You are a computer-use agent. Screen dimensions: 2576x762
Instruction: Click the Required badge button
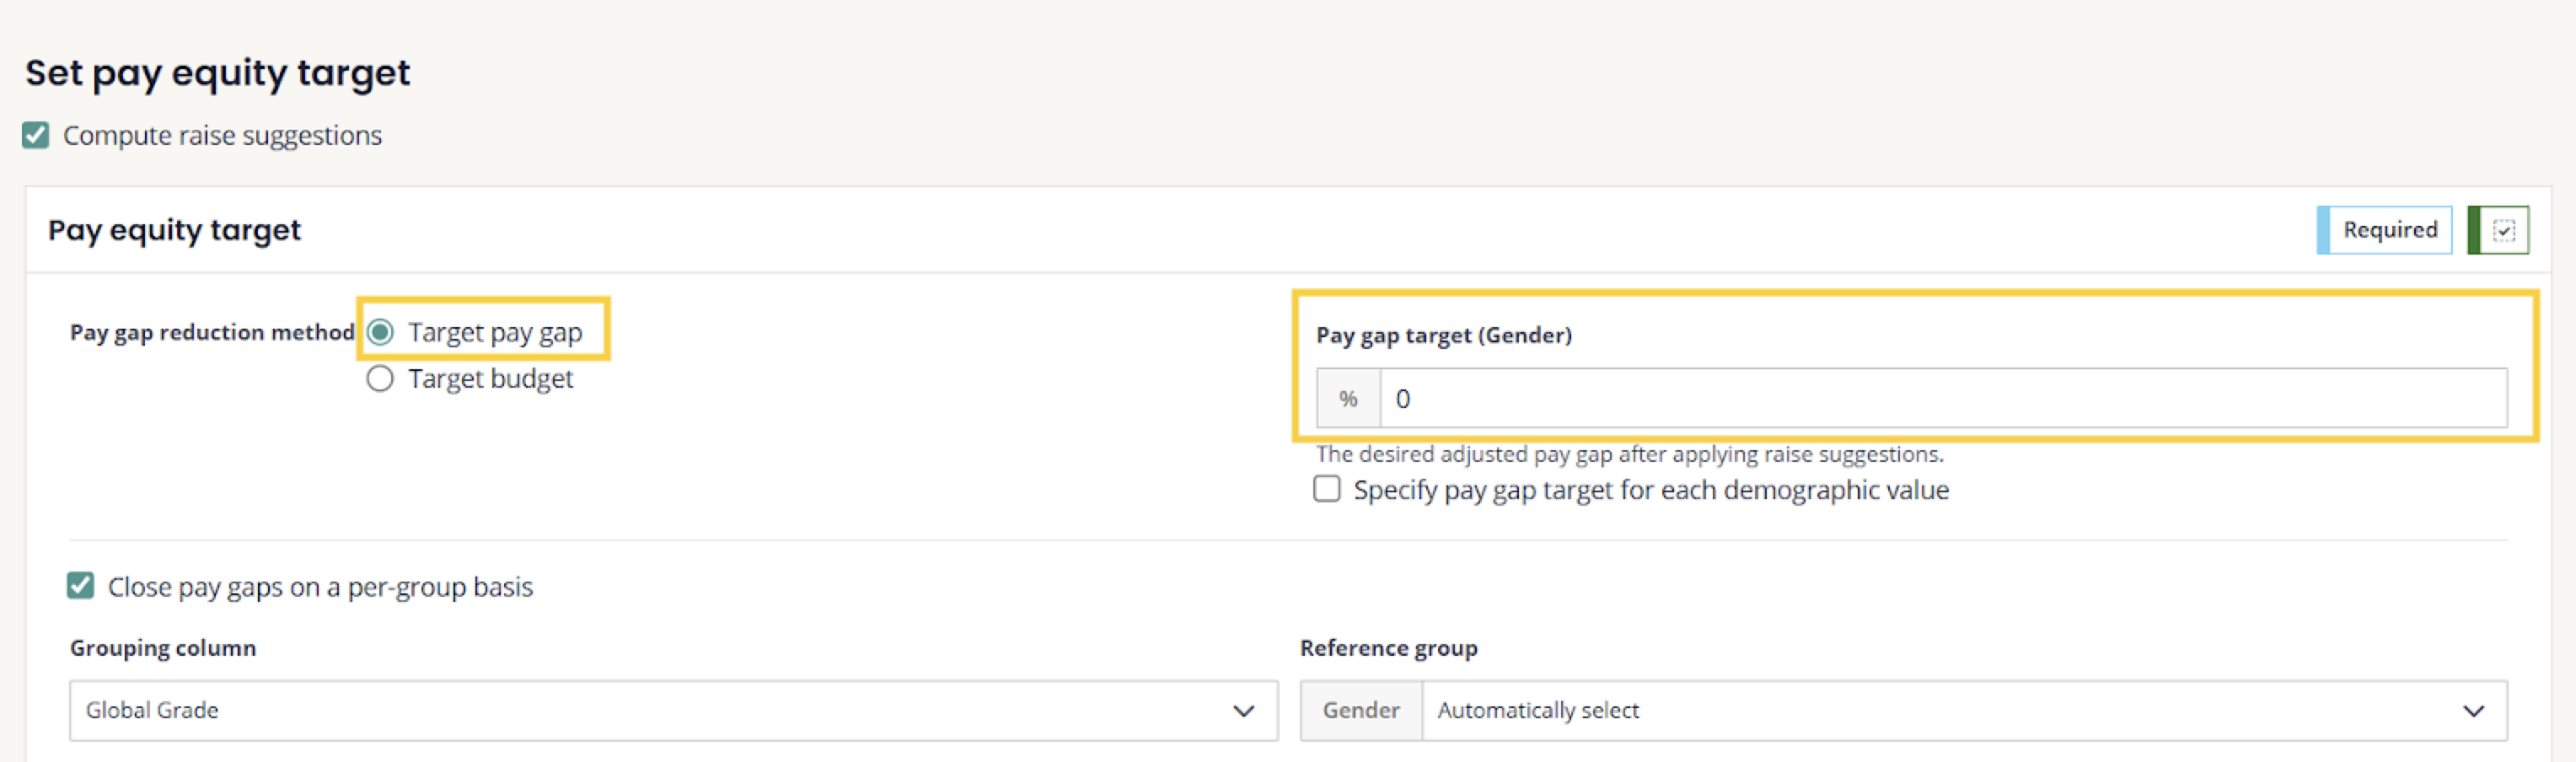pos(2388,230)
